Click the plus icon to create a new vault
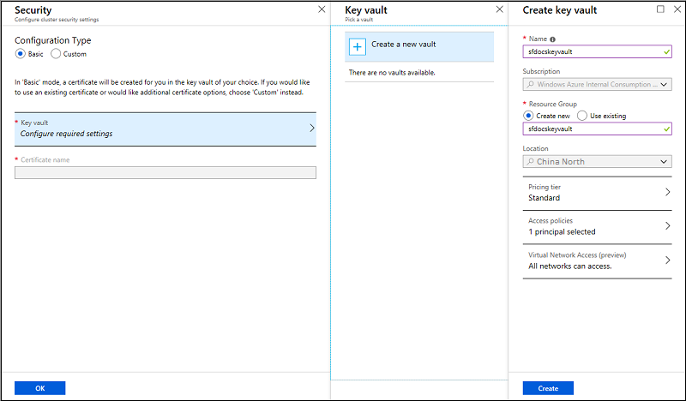Viewport: 686px width, 401px height. pos(358,47)
